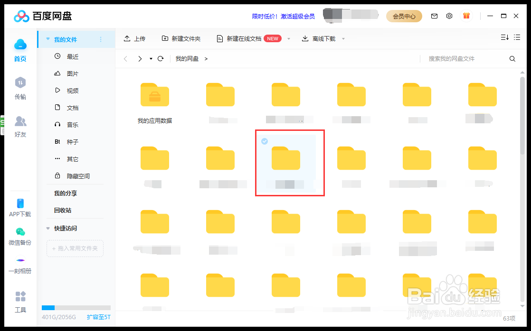Open 一刻相册 album
The width and height of the screenshot is (531, 331).
coord(20,266)
